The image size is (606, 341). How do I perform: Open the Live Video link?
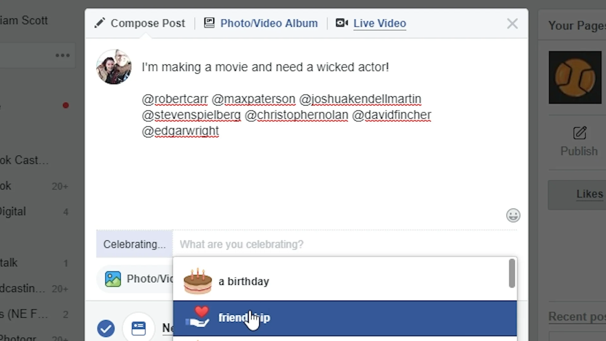tap(380, 23)
